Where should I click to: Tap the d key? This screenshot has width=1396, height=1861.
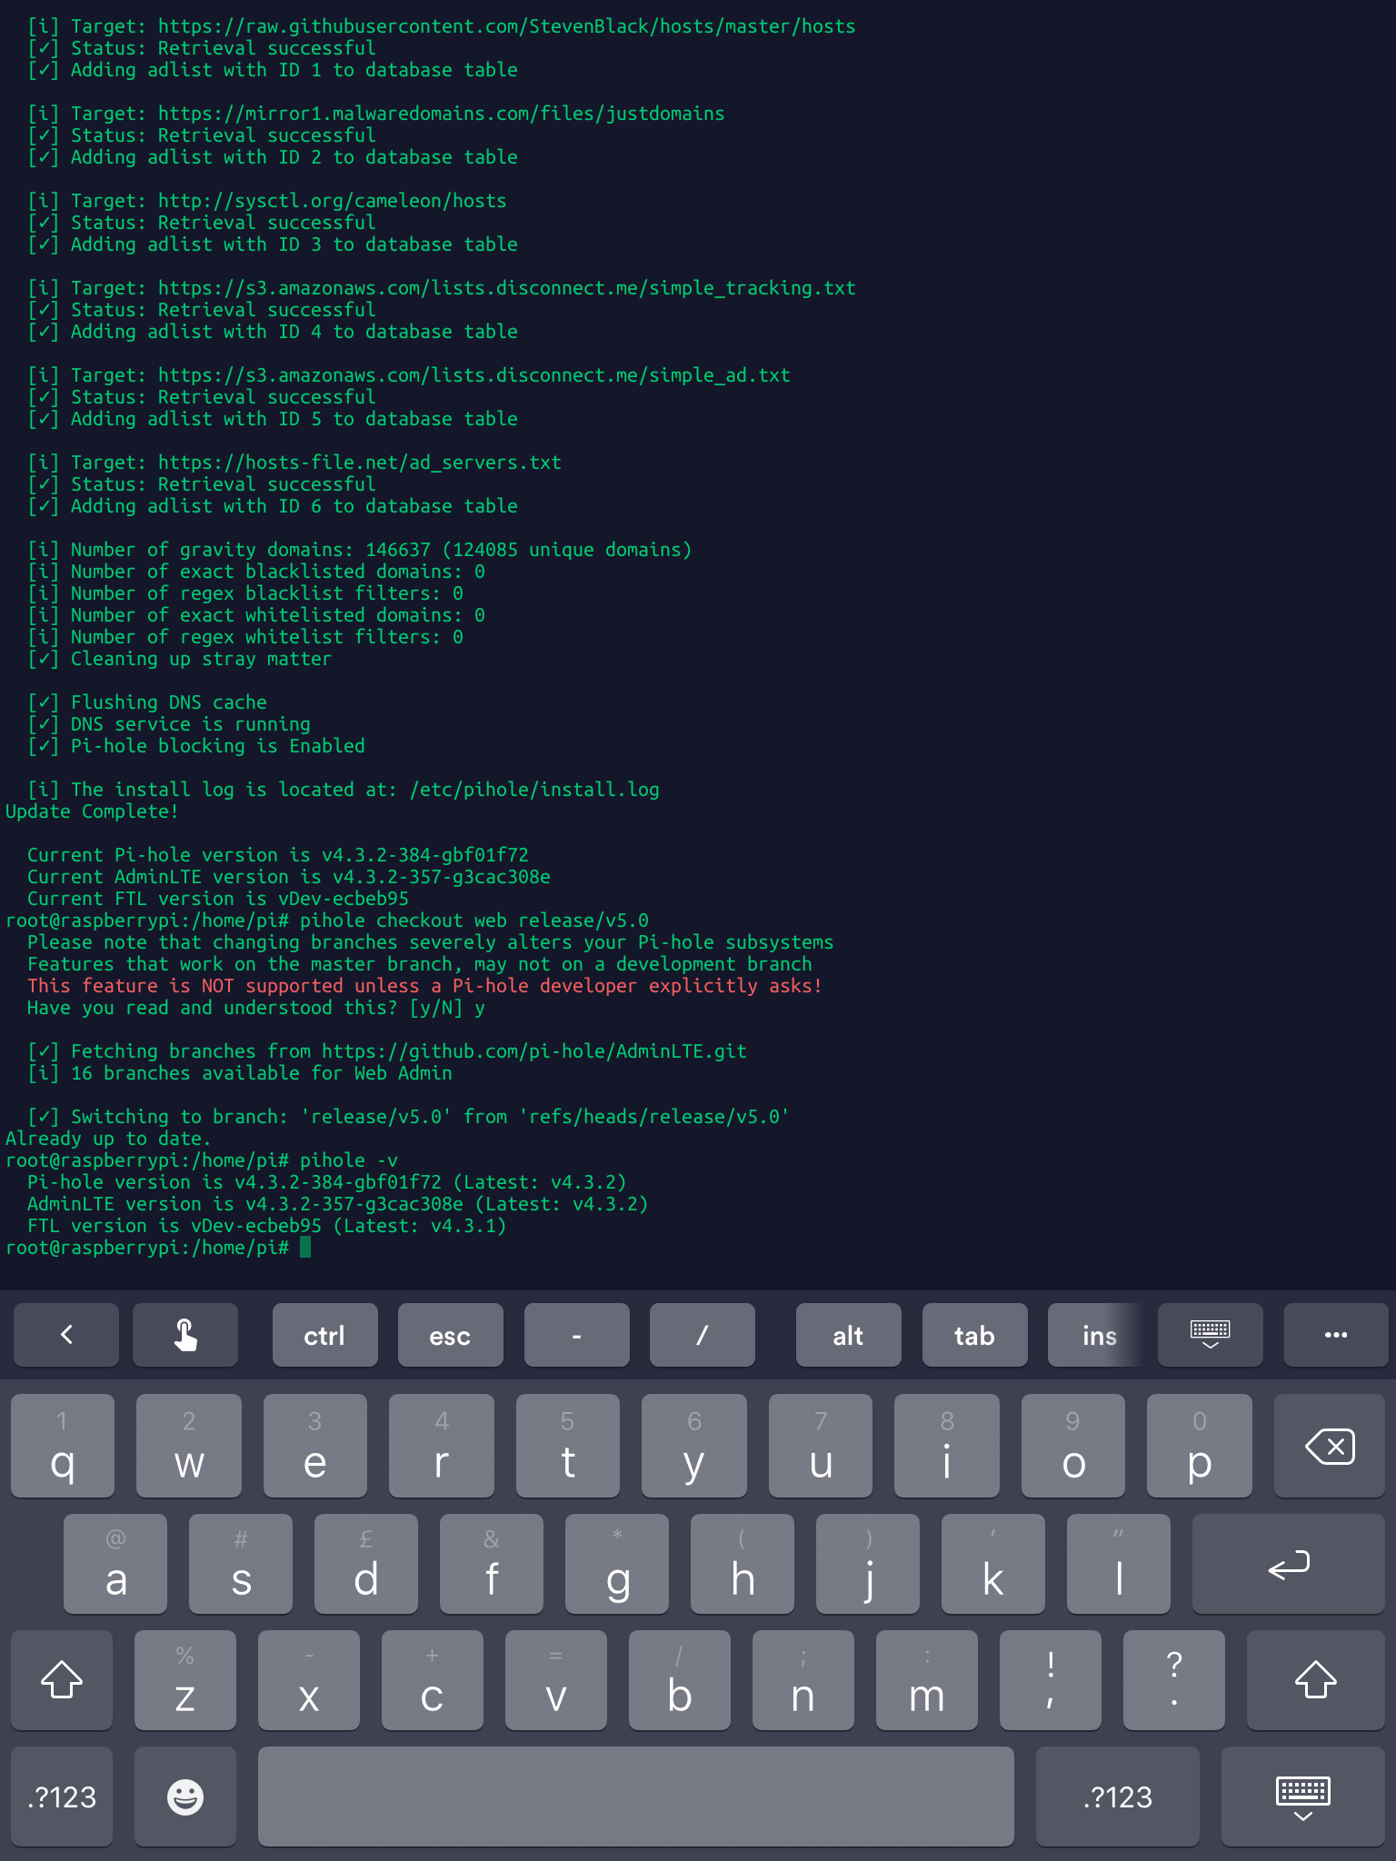(366, 1564)
